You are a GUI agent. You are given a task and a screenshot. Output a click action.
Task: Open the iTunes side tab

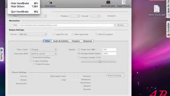tap(2, 54)
